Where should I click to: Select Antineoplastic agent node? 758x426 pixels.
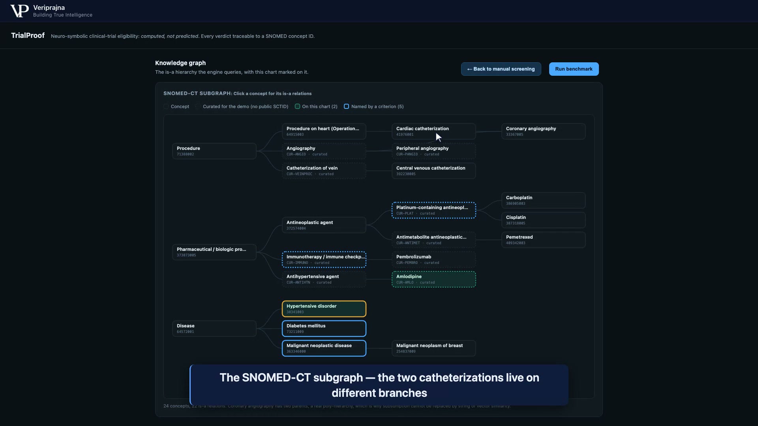point(324,225)
